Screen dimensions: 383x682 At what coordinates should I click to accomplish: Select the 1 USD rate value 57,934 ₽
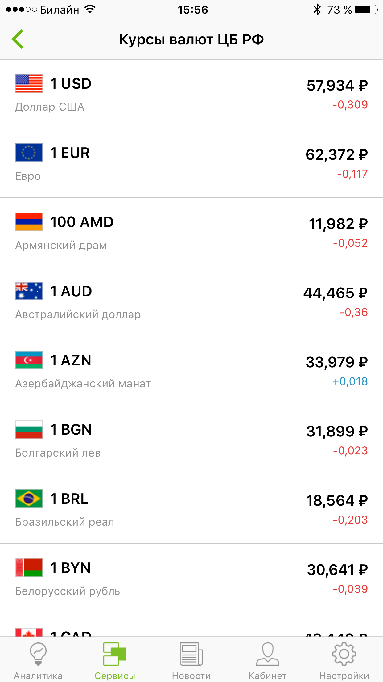point(337,86)
